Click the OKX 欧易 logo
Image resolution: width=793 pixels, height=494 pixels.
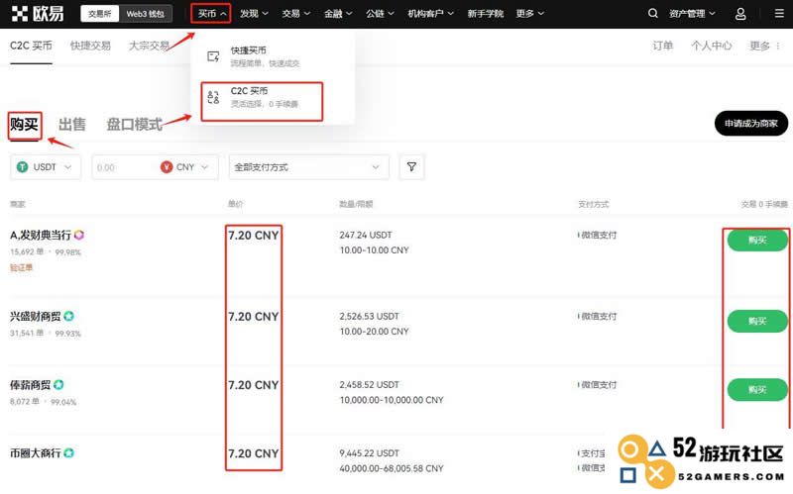[x=37, y=14]
